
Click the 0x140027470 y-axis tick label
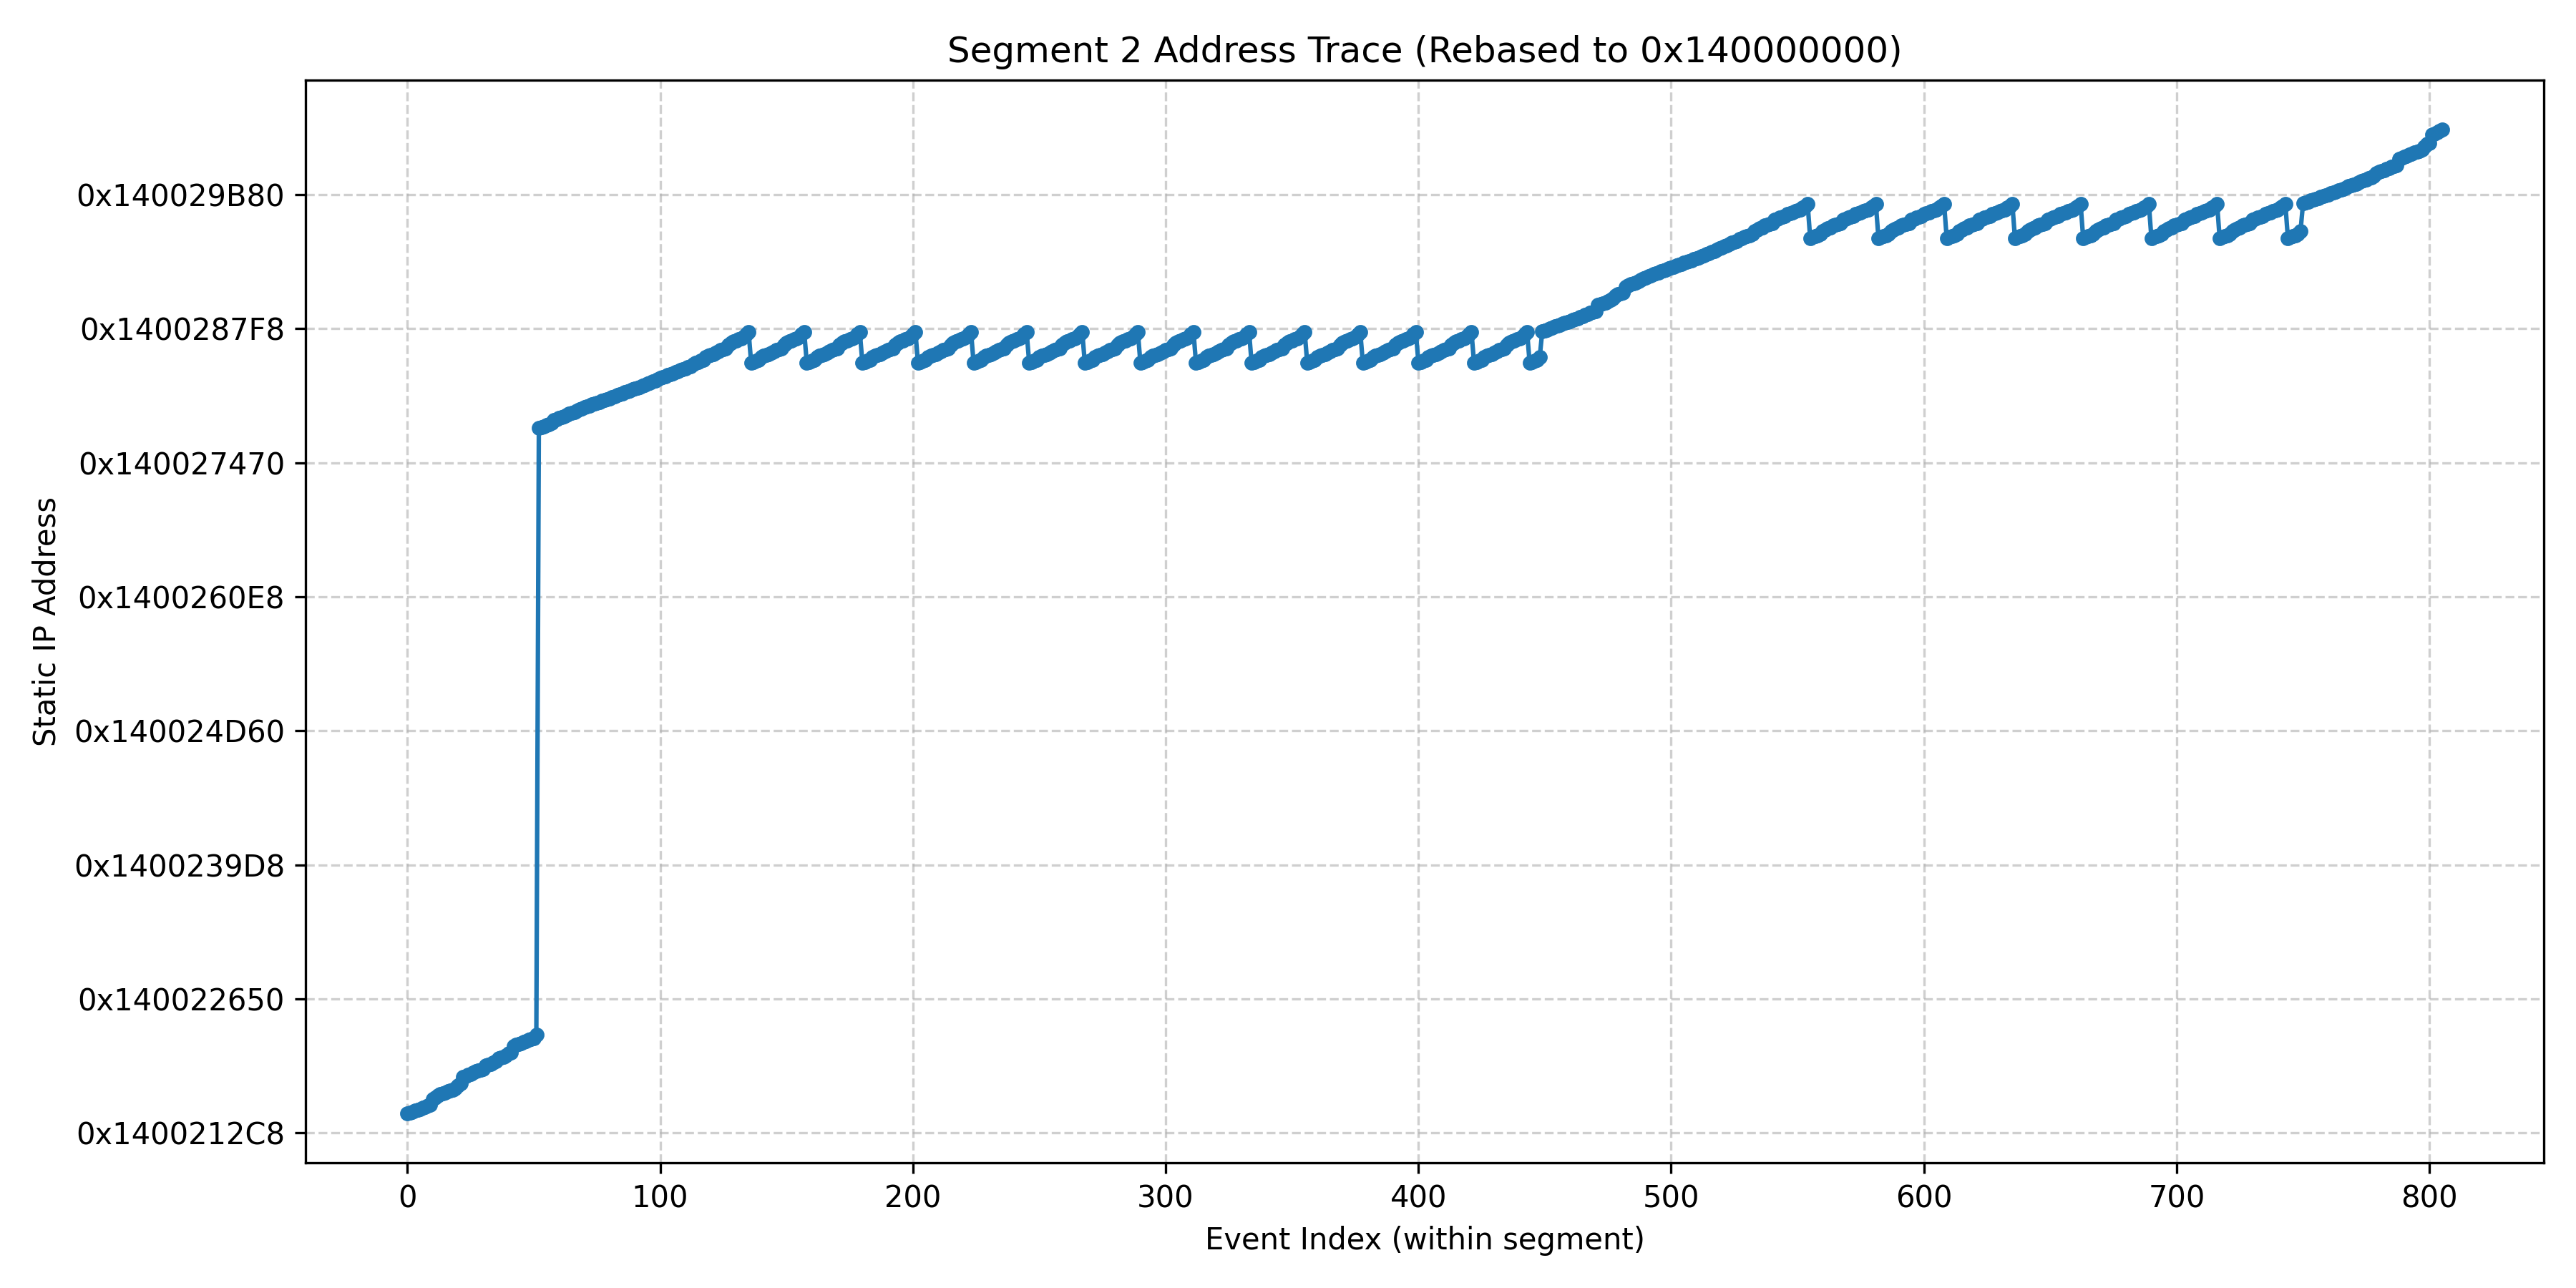coord(181,464)
